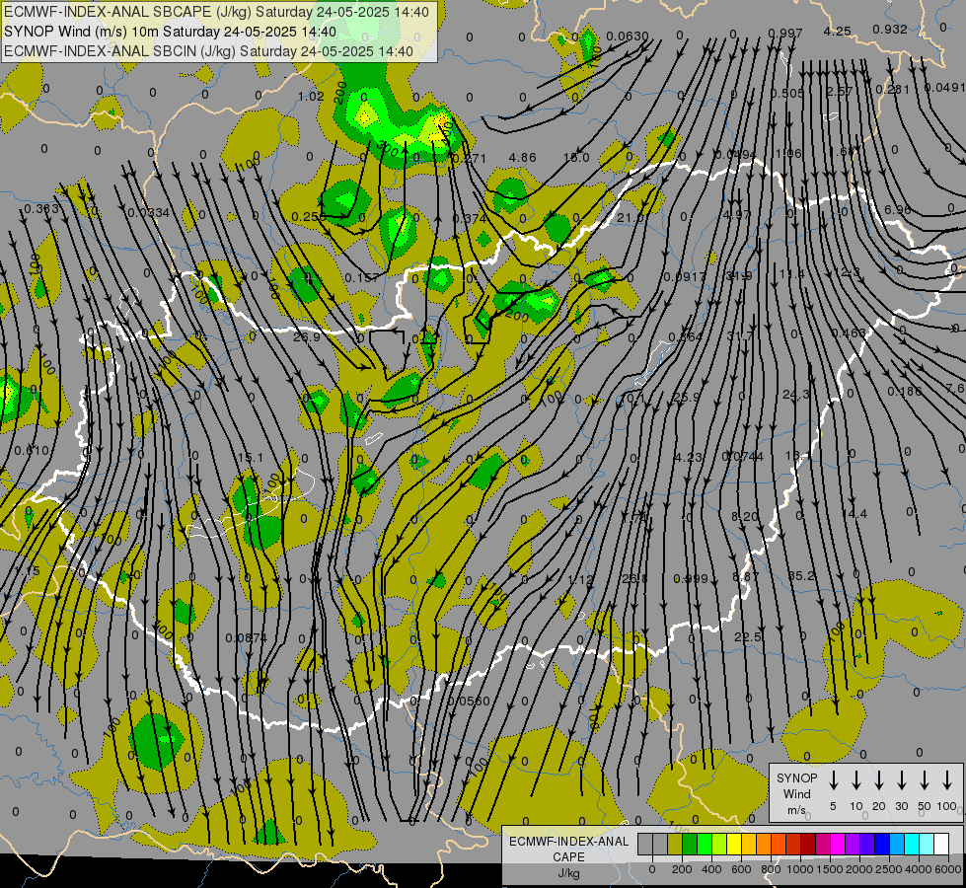Screen dimensions: 966x888
Task: Click the map value 0.374
Action: [x=470, y=218]
